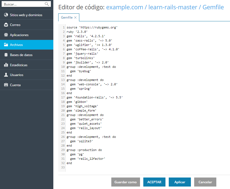Screen dimensions: 230x189
Task: Click the learn-rails-master breadcrumb link
Action: point(173,7)
